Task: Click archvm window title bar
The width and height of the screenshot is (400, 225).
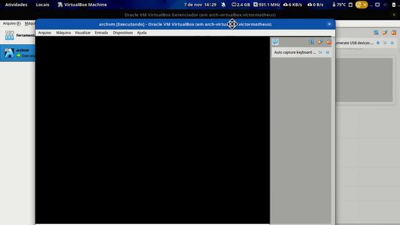Action: 185,24
